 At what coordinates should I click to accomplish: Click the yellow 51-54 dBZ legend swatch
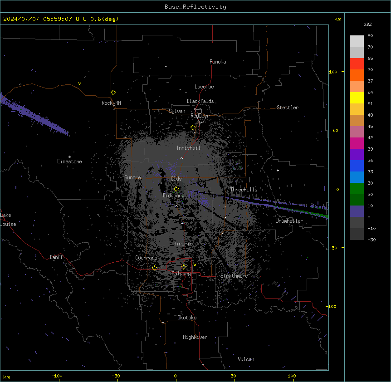coord(357,98)
